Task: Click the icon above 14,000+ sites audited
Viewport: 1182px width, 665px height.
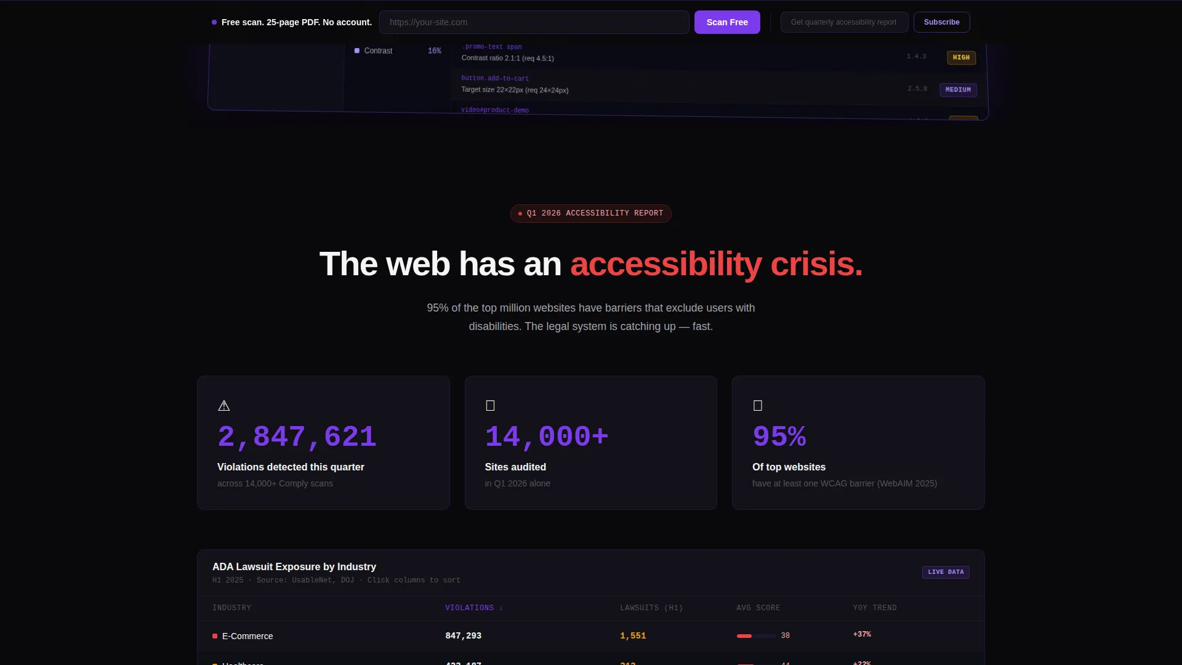Action: (491, 406)
